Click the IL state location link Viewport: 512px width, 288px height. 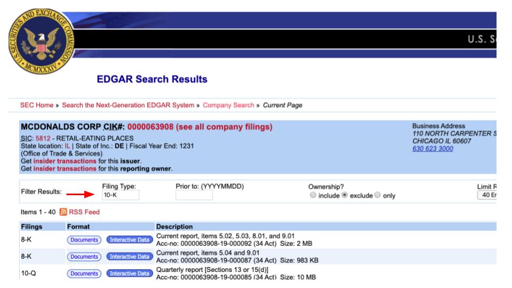coord(67,146)
